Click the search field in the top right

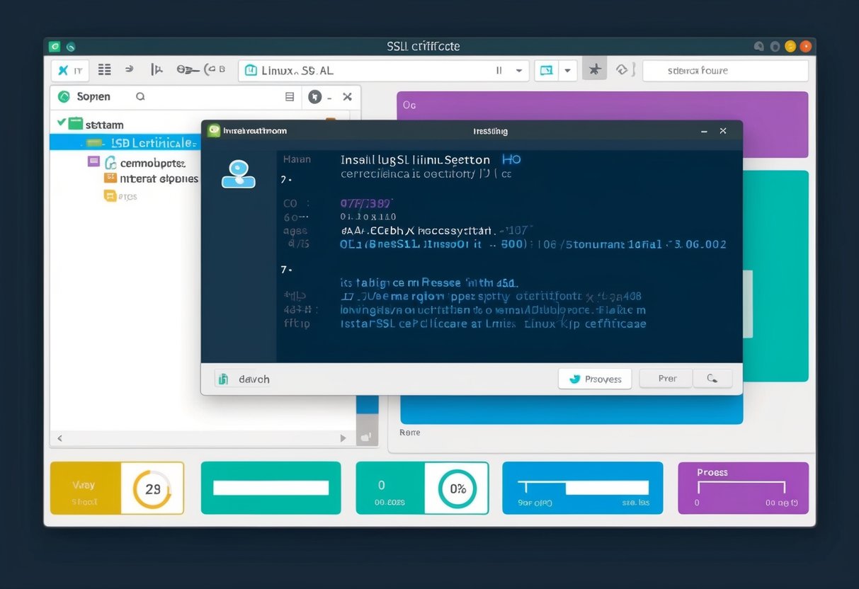click(724, 71)
